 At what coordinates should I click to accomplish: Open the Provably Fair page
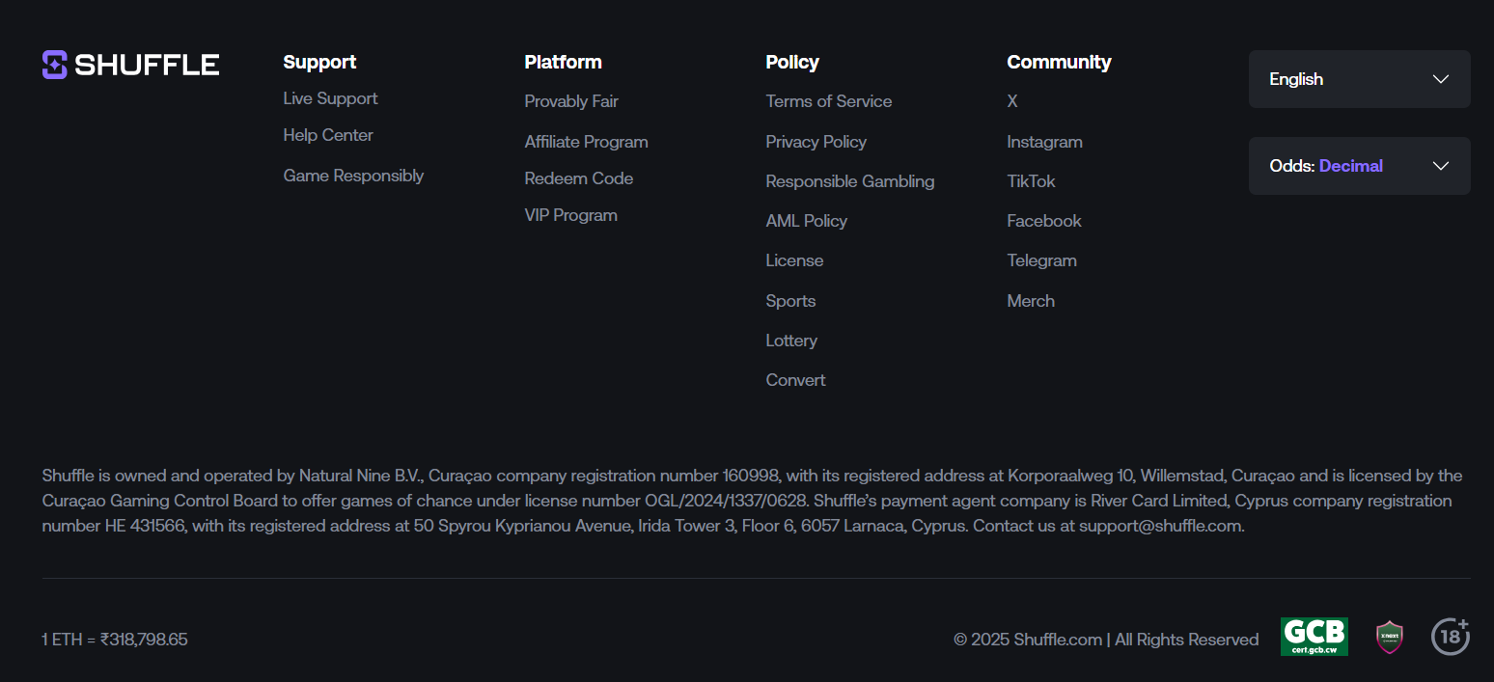(571, 101)
